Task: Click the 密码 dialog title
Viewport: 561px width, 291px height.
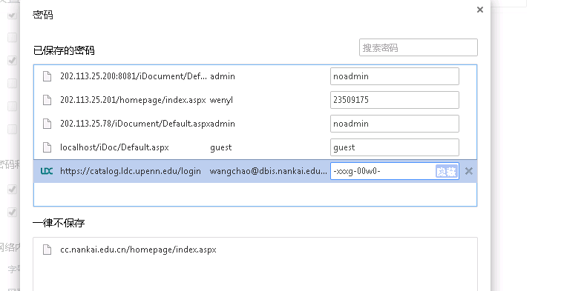Action: pos(42,15)
